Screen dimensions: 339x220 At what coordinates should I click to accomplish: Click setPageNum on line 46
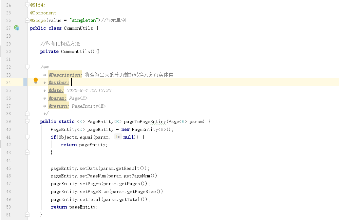[x=93, y=176]
